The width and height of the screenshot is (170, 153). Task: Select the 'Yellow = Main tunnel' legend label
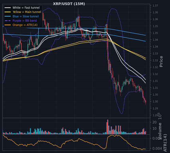(27, 12)
